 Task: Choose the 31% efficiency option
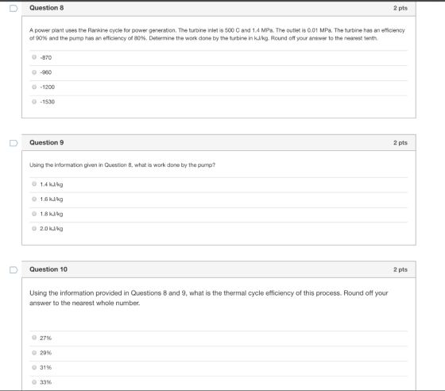34,367
